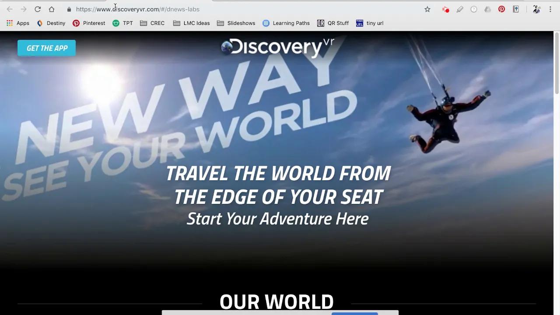The image size is (560, 315).
Task: Open the Destiny bookmark
Action: point(51,23)
